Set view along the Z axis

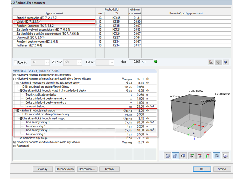208,156
